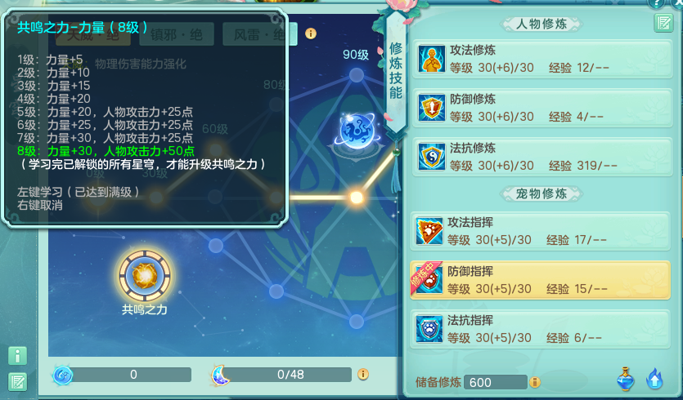The width and height of the screenshot is (683, 400).
Task: Click the 防御修炼 shield icon
Action: point(431,108)
